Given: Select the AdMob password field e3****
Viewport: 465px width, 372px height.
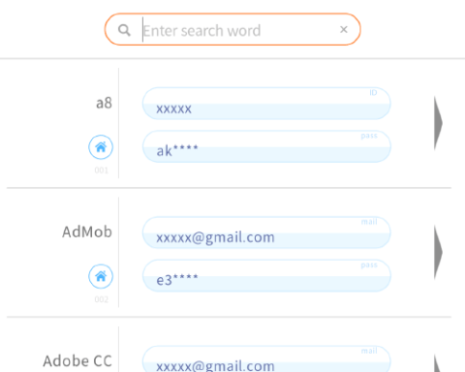Looking at the screenshot, I should coord(266,275).
